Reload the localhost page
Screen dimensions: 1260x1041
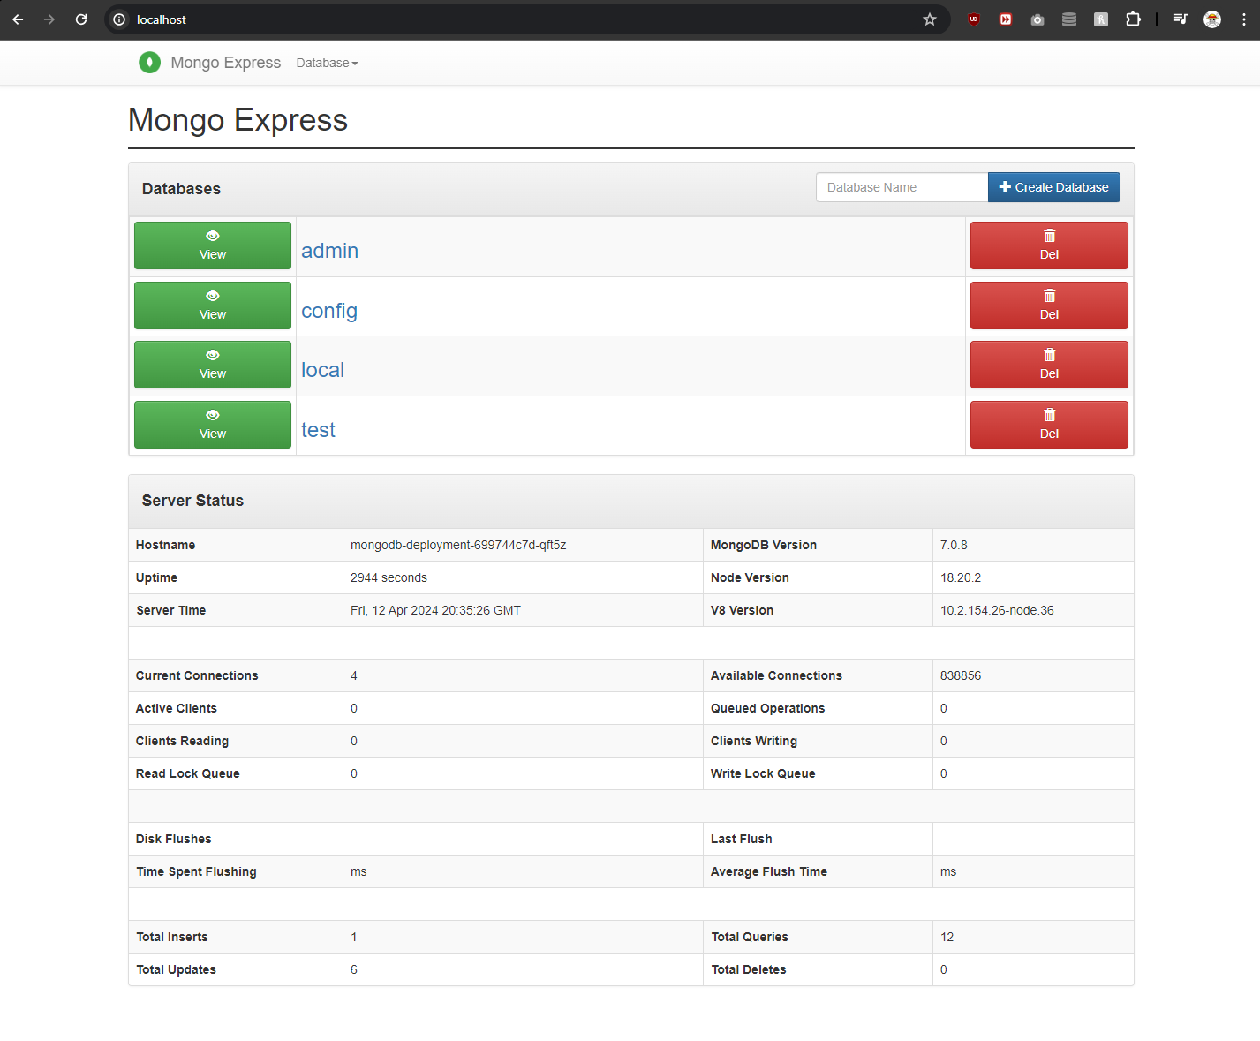click(x=81, y=19)
